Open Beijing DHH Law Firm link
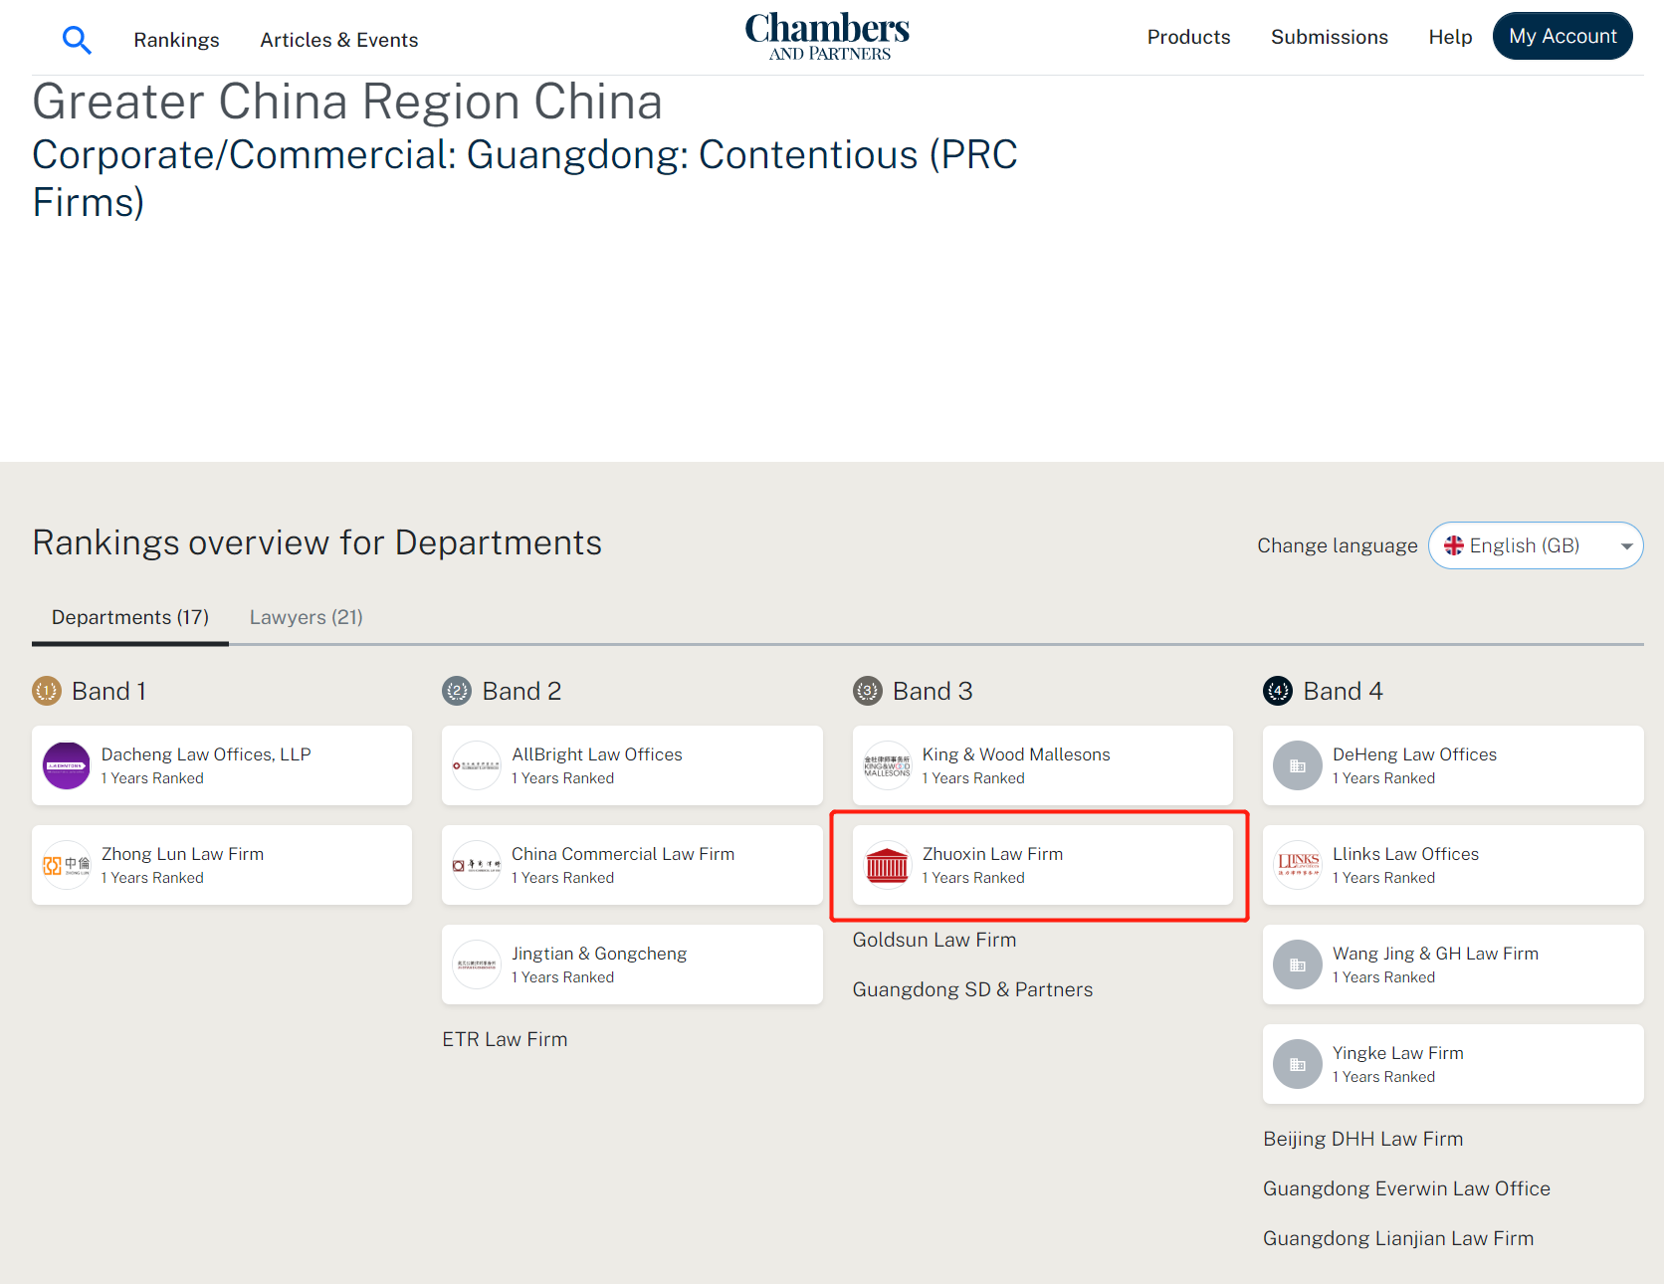This screenshot has width=1664, height=1284. (x=1362, y=1139)
